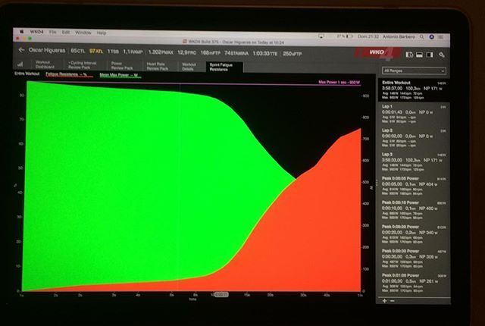Click the Entire Workout label above the chart
This screenshot has height=326, width=485.
[27, 74]
